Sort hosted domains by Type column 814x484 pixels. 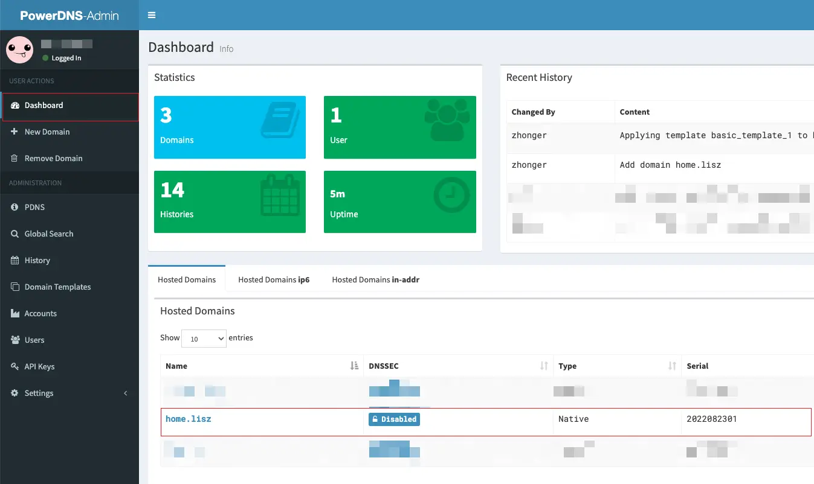672,366
